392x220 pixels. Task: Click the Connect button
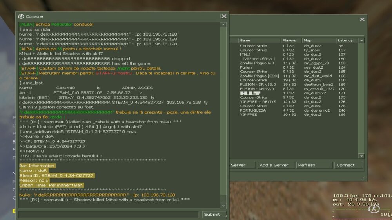pos(348,165)
